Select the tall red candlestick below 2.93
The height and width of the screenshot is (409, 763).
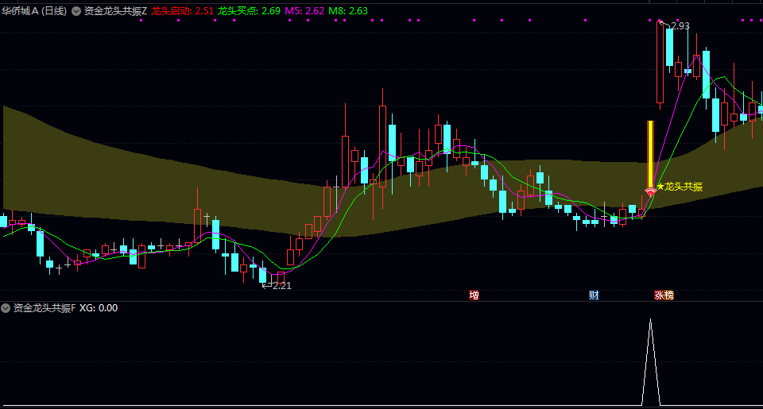coord(660,64)
